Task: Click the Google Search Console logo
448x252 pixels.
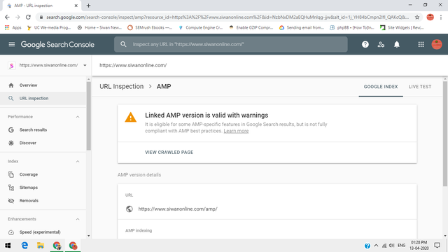Action: tap(57, 44)
